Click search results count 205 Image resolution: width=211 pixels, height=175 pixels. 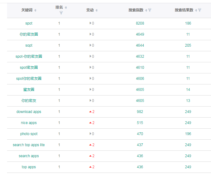[188, 45]
